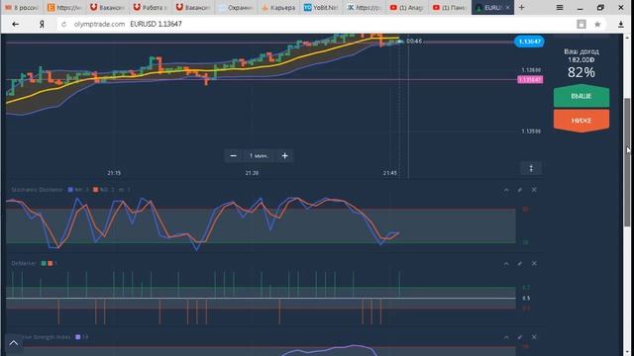Image resolution: width=634 pixels, height=356 pixels.
Task: Toggle chart vertical autoscale arrows button
Action: pyautogui.click(x=531, y=169)
